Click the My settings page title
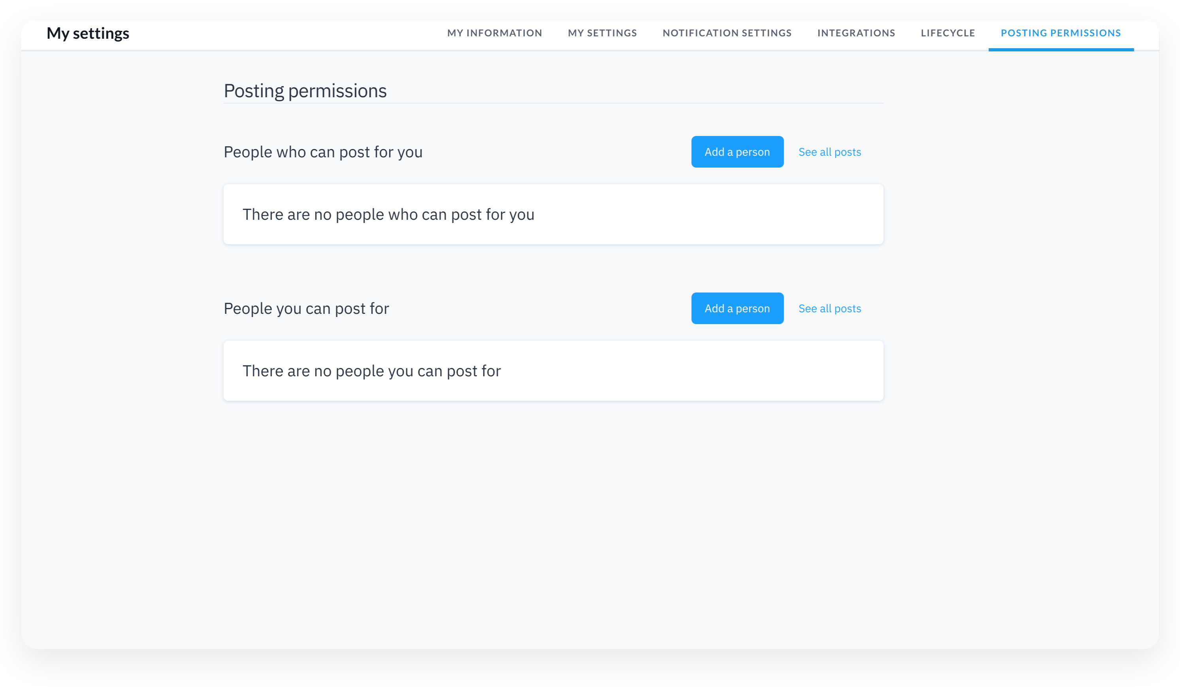Image resolution: width=1180 pixels, height=687 pixels. pyautogui.click(x=88, y=33)
